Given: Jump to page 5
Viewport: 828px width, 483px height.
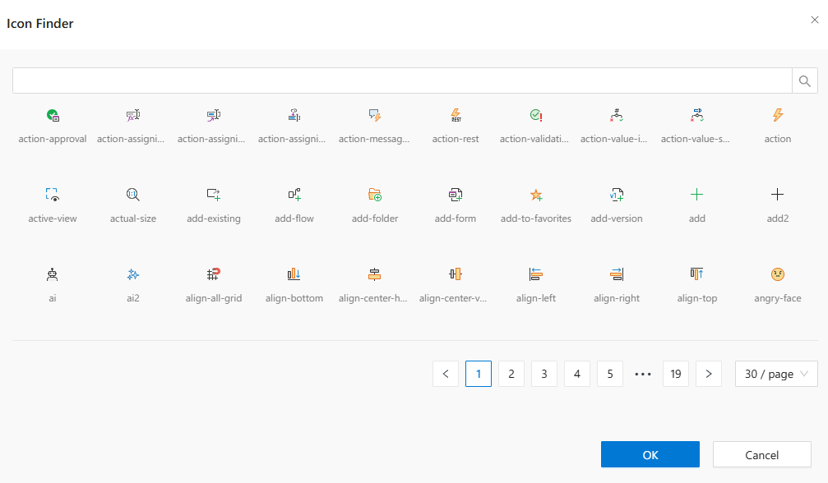Looking at the screenshot, I should [610, 374].
